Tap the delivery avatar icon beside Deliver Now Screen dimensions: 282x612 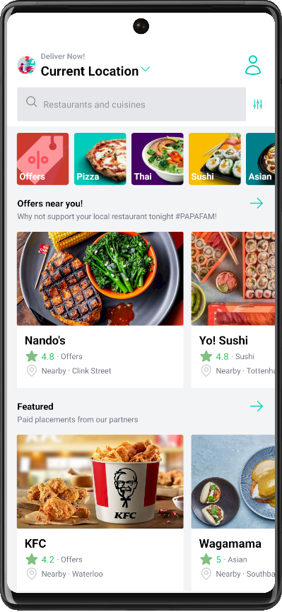tap(27, 65)
